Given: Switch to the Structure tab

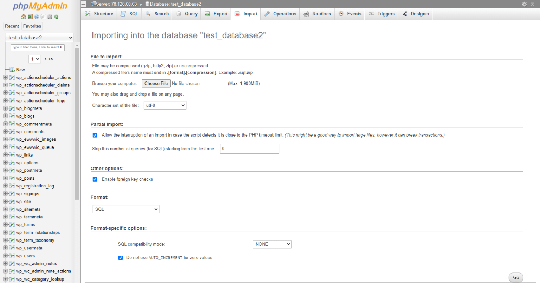Looking at the screenshot, I should pyautogui.click(x=102, y=14).
